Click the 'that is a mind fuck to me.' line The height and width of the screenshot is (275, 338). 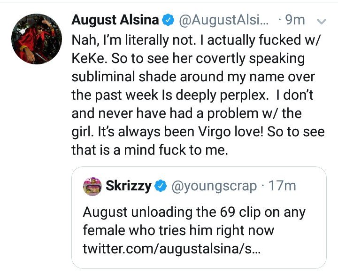pos(150,150)
